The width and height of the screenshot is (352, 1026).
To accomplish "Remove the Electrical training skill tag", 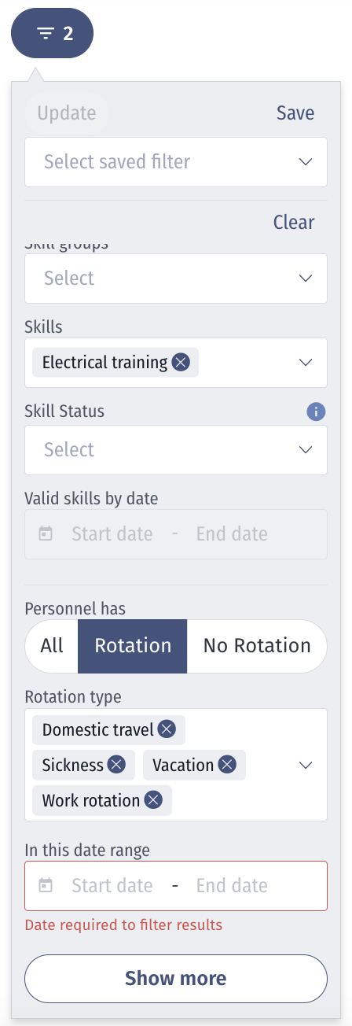I will [x=181, y=363].
